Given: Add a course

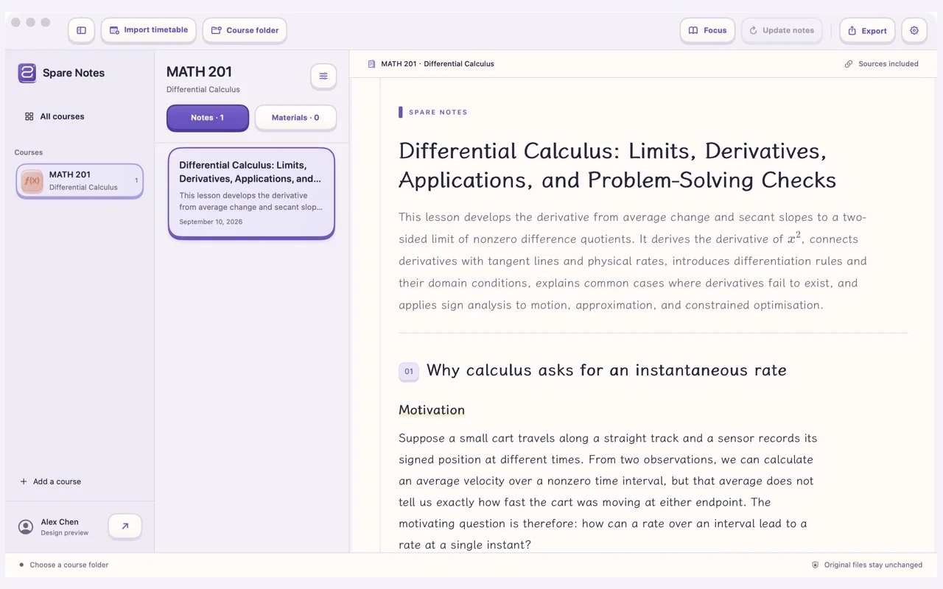Looking at the screenshot, I should (x=51, y=482).
